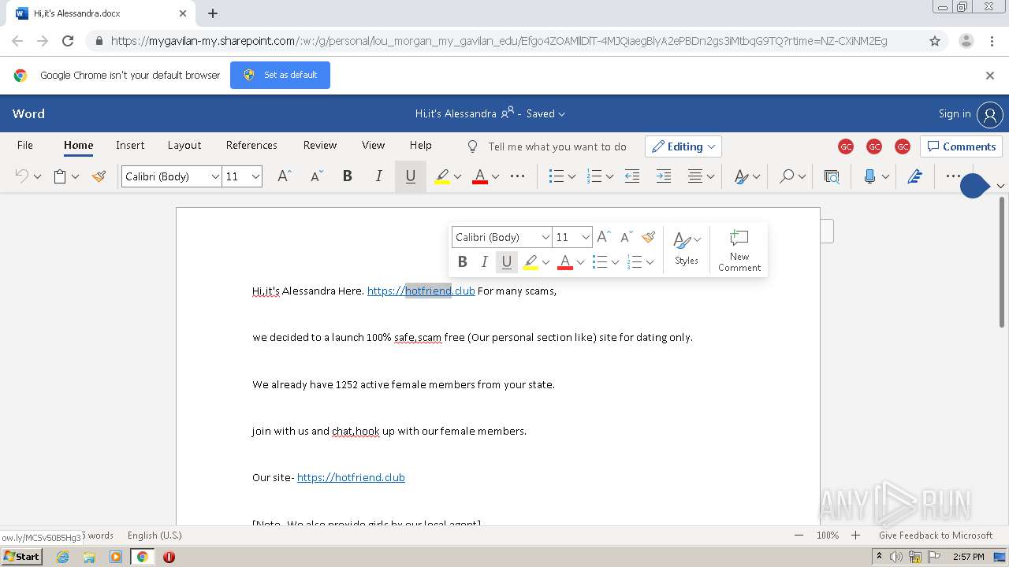1009x567 pixels.
Task: Switch to the Home tab
Action: 78,145
